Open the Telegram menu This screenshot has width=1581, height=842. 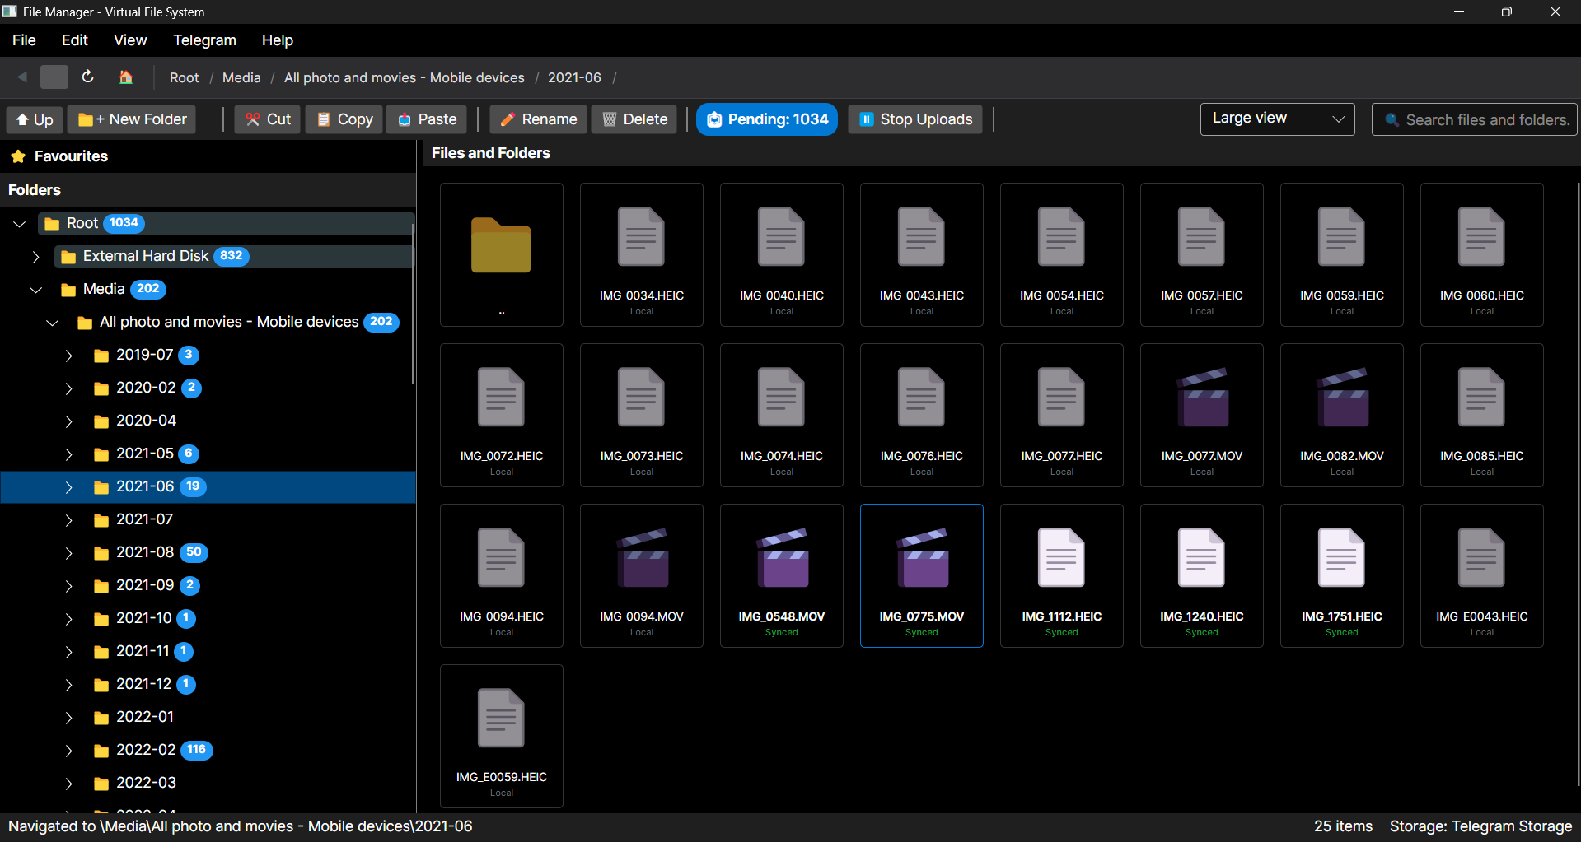[x=204, y=40]
